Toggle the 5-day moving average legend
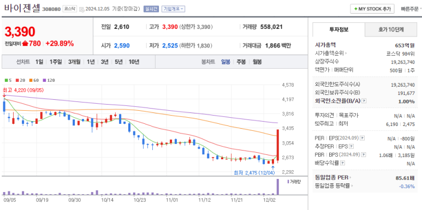The height and width of the screenshot is (210, 422). click(x=8, y=80)
